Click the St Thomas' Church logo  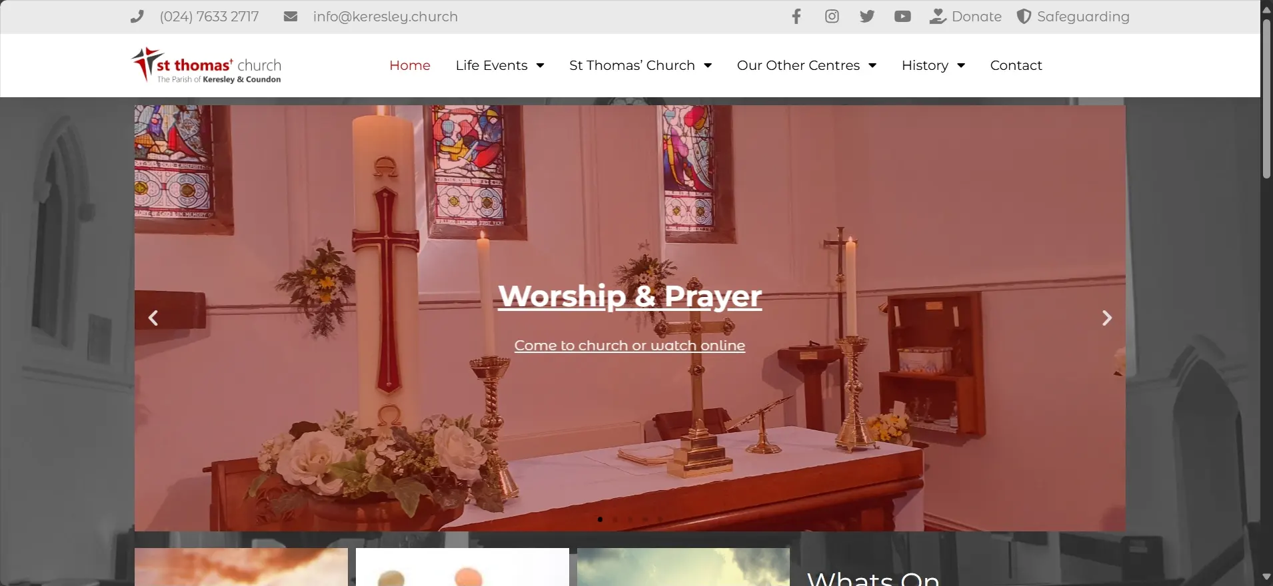pyautogui.click(x=207, y=65)
